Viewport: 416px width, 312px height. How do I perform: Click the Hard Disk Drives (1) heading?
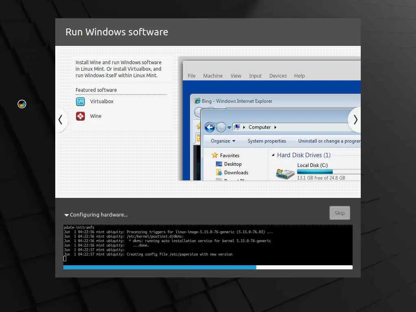click(304, 155)
